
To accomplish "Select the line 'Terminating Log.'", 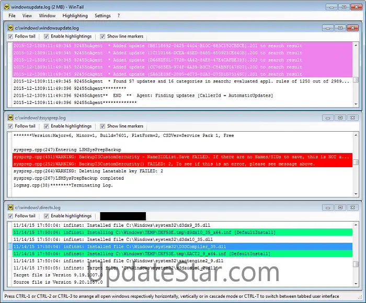I will pos(182,185).
